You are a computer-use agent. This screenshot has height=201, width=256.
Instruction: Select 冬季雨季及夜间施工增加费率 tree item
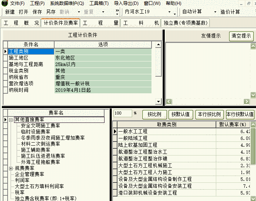point(53,138)
